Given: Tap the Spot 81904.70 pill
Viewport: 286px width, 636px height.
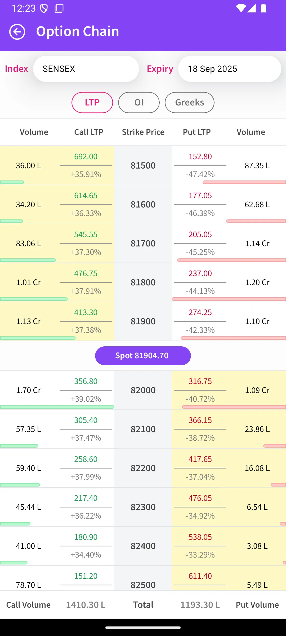Looking at the screenshot, I should (x=143, y=356).
